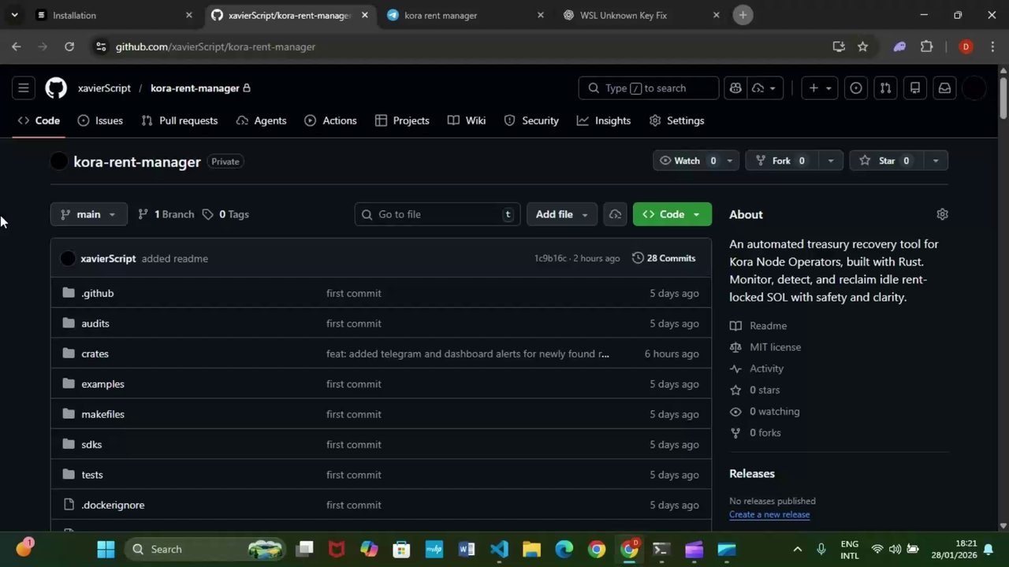Click the site information icon in address bar

tap(101, 46)
